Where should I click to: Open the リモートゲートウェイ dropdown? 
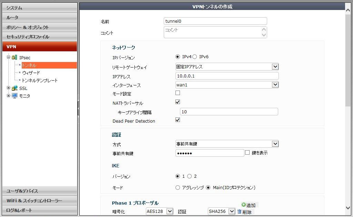(275, 67)
